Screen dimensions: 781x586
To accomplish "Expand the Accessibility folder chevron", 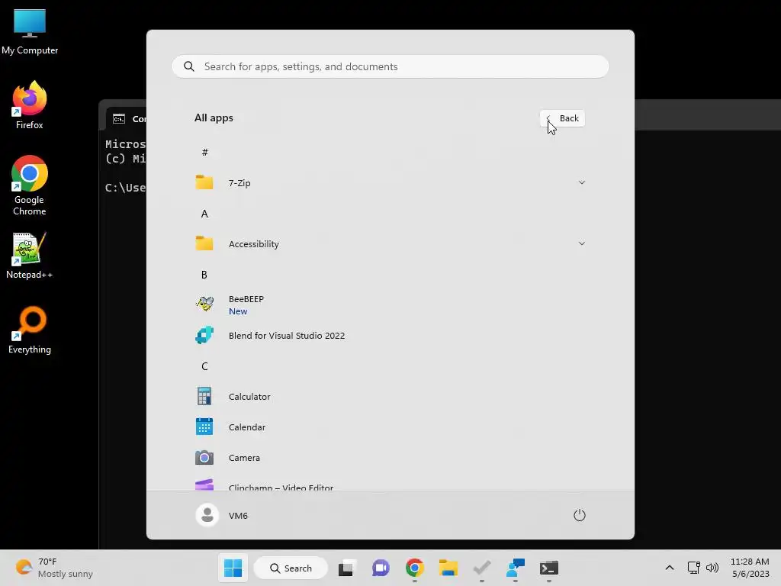I will (x=581, y=243).
